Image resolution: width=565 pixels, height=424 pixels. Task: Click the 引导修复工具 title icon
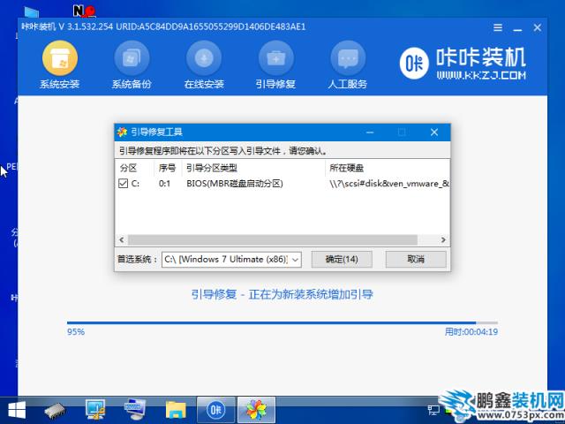point(122,132)
